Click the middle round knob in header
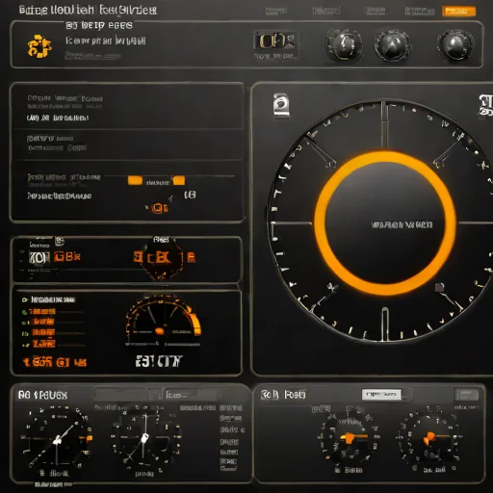 tap(392, 44)
